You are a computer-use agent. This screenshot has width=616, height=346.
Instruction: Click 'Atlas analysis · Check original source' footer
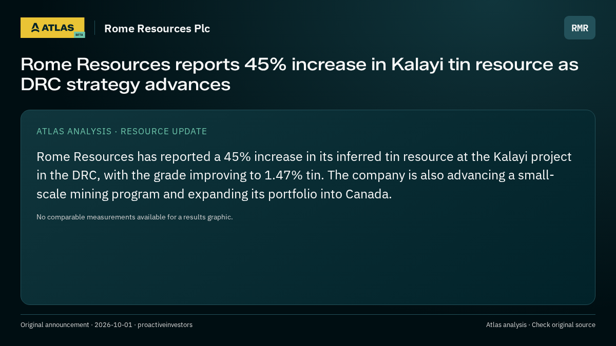tap(541, 324)
